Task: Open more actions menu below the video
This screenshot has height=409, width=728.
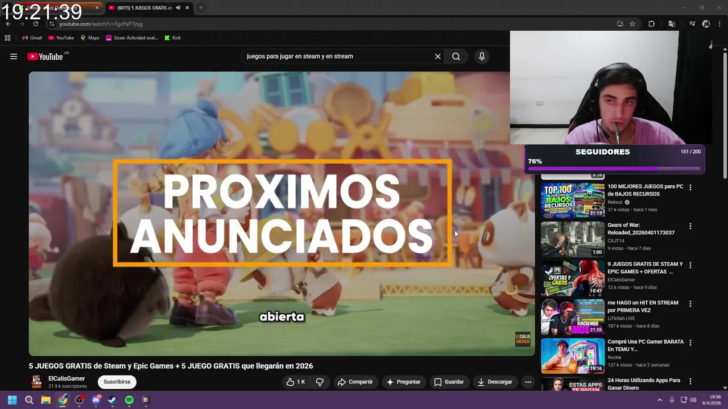Action: [528, 382]
